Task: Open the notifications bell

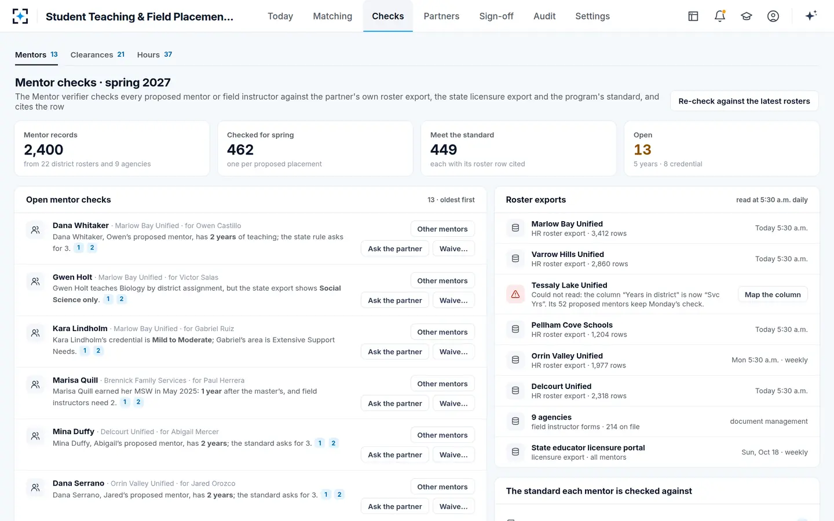Action: click(720, 16)
